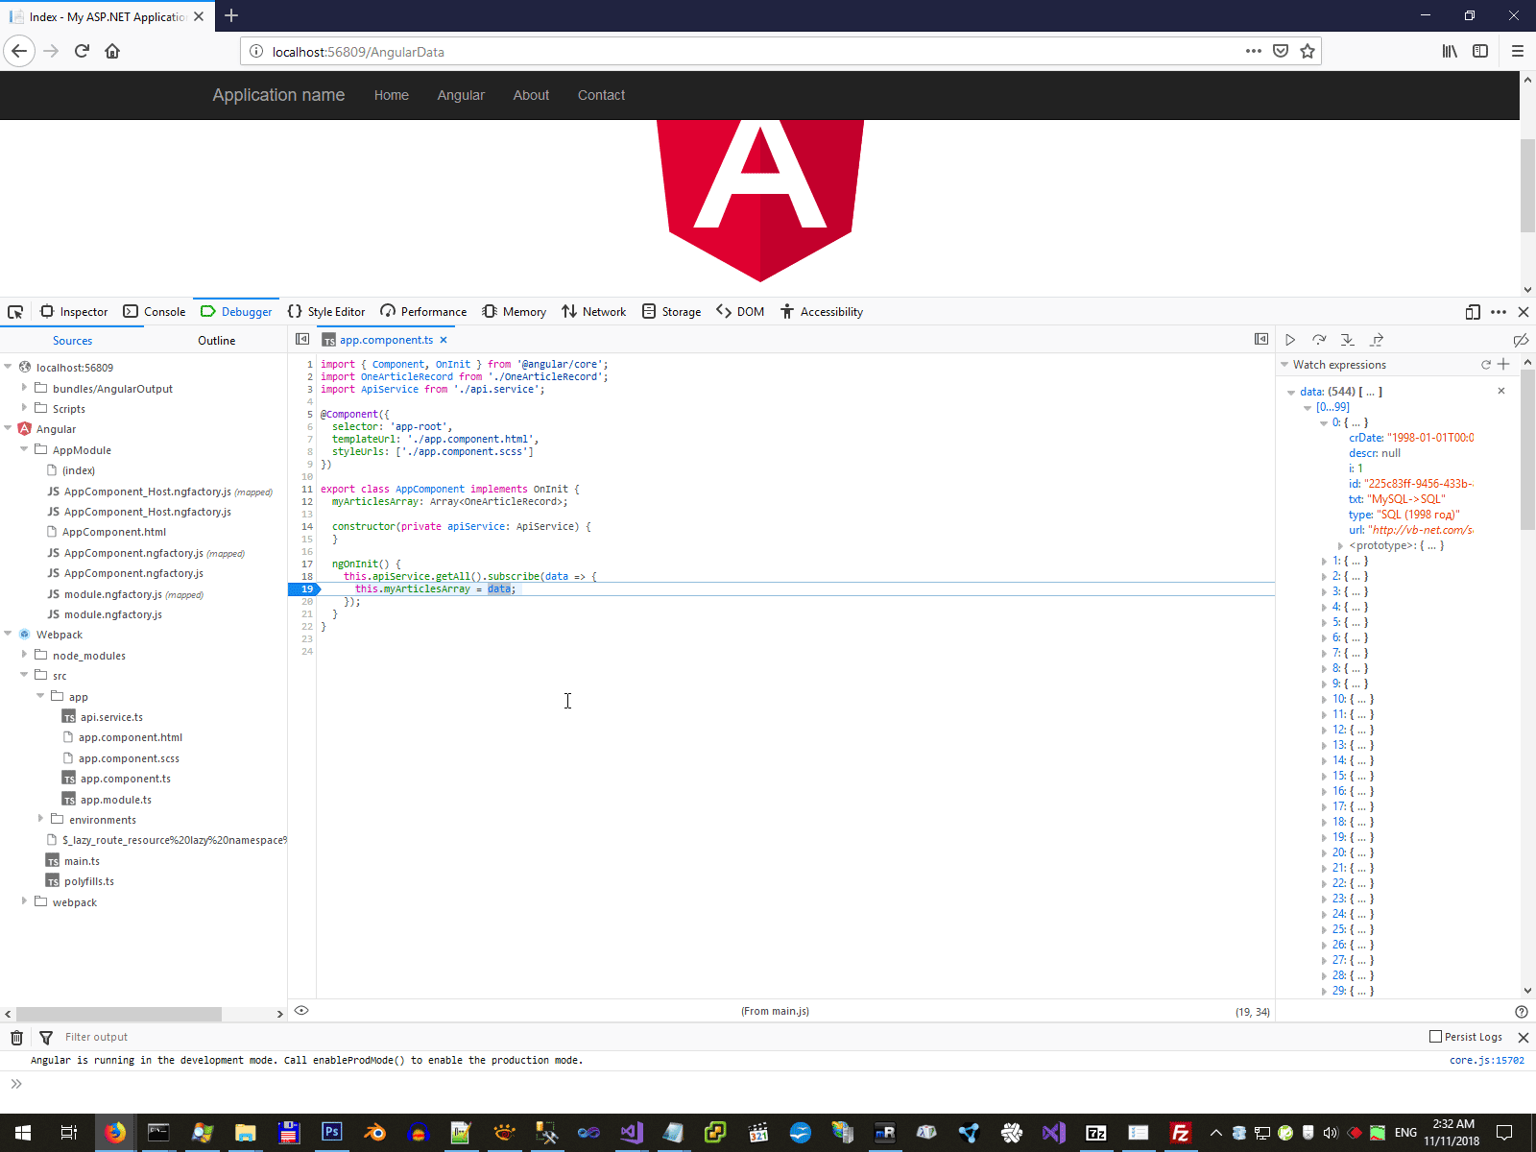Refresh the watch expressions
The image size is (1536, 1152).
tap(1486, 365)
